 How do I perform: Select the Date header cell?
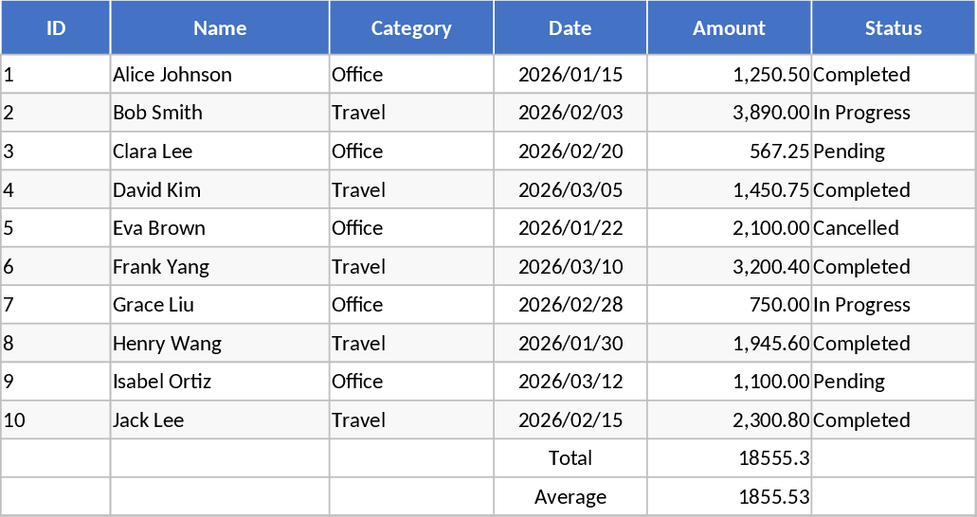click(570, 28)
